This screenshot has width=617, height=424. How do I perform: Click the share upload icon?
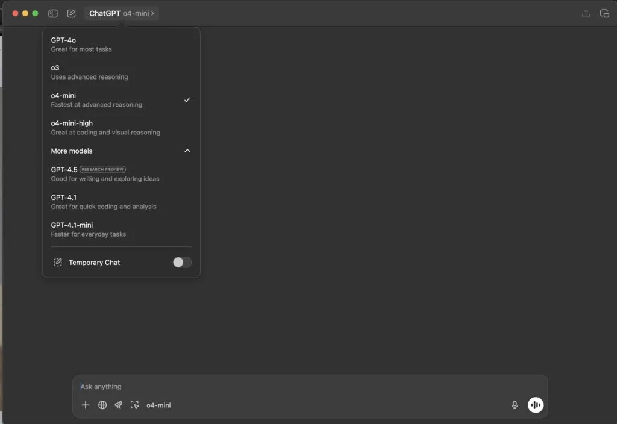pyautogui.click(x=586, y=13)
